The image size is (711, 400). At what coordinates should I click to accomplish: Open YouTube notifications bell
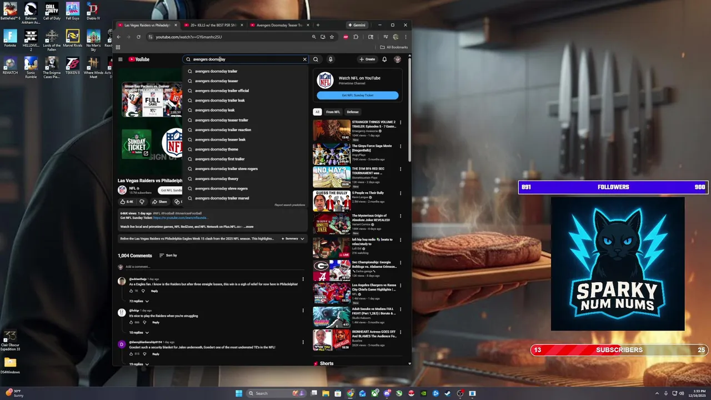(x=384, y=59)
